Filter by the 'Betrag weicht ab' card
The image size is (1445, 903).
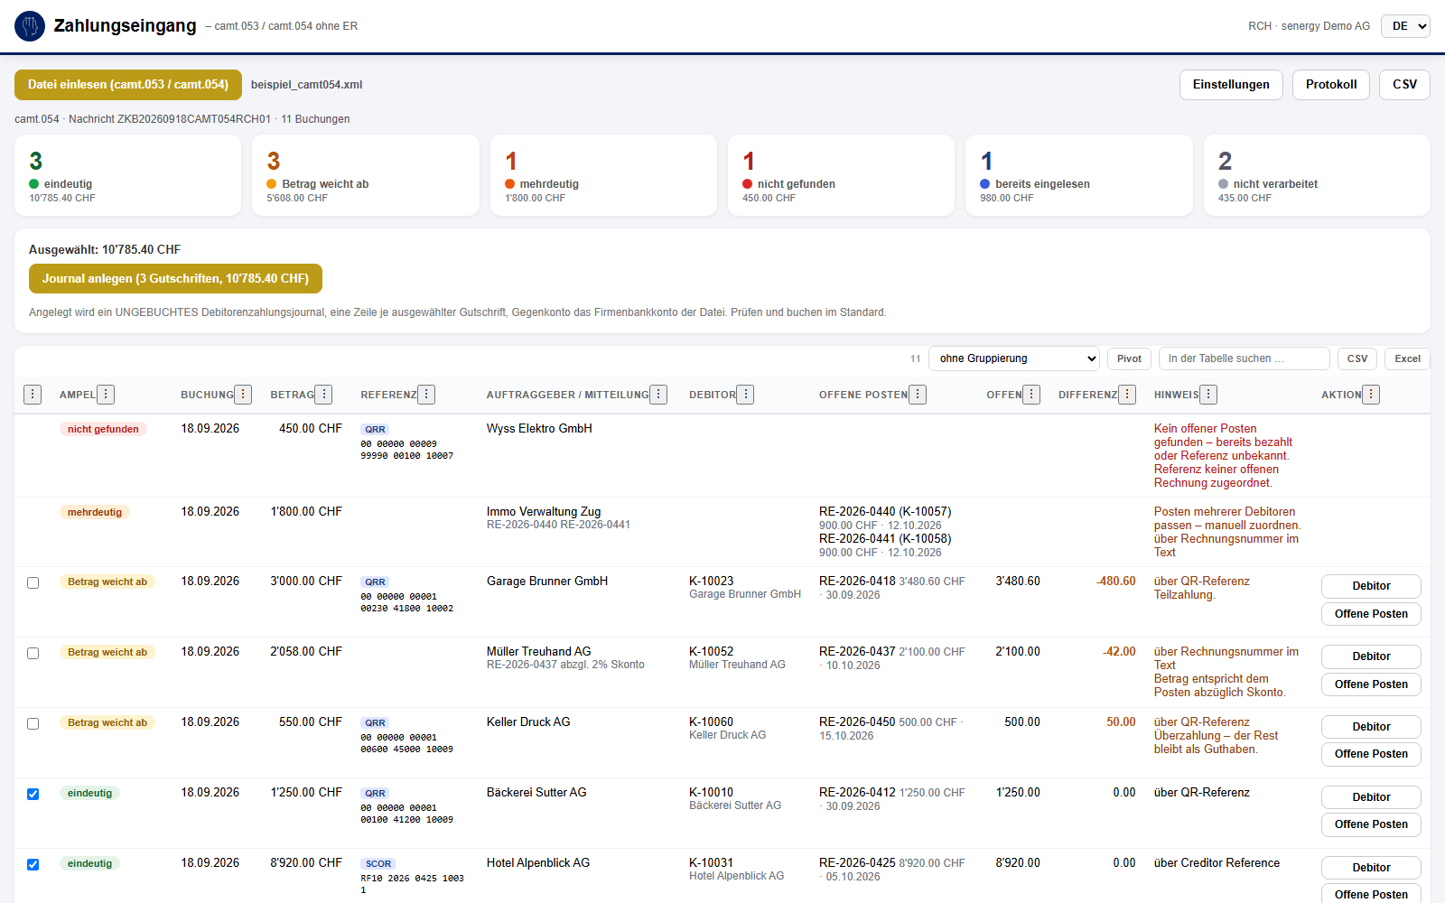pos(366,175)
